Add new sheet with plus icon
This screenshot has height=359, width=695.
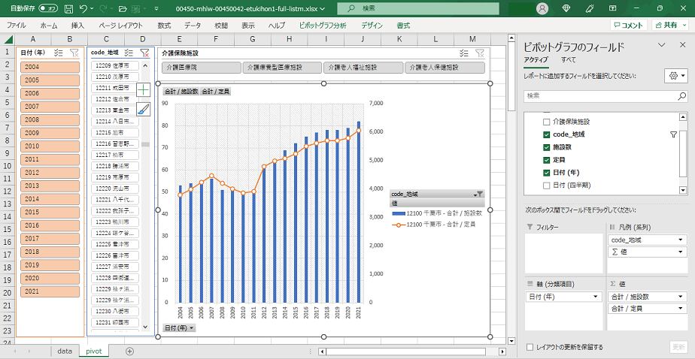[129, 351]
